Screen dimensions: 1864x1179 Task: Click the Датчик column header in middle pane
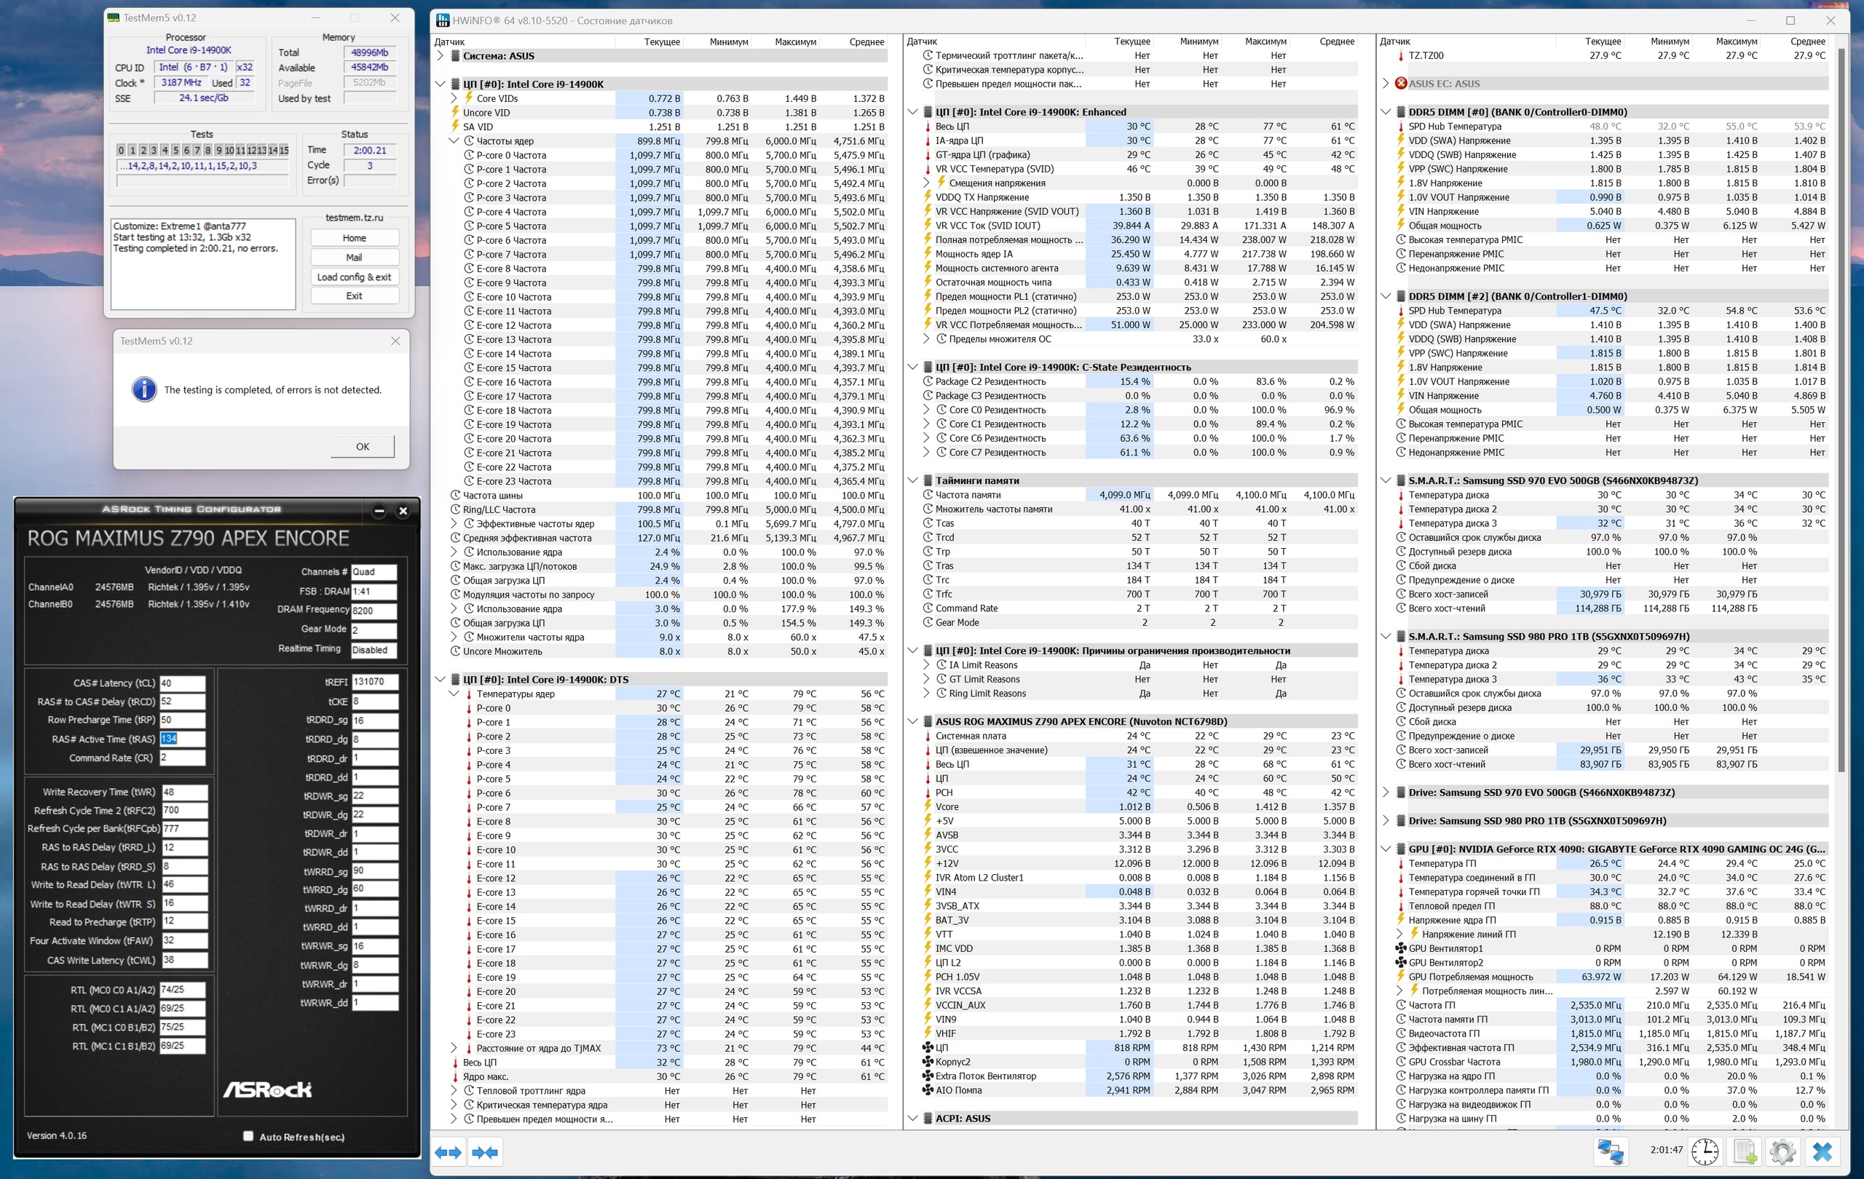pos(921,41)
